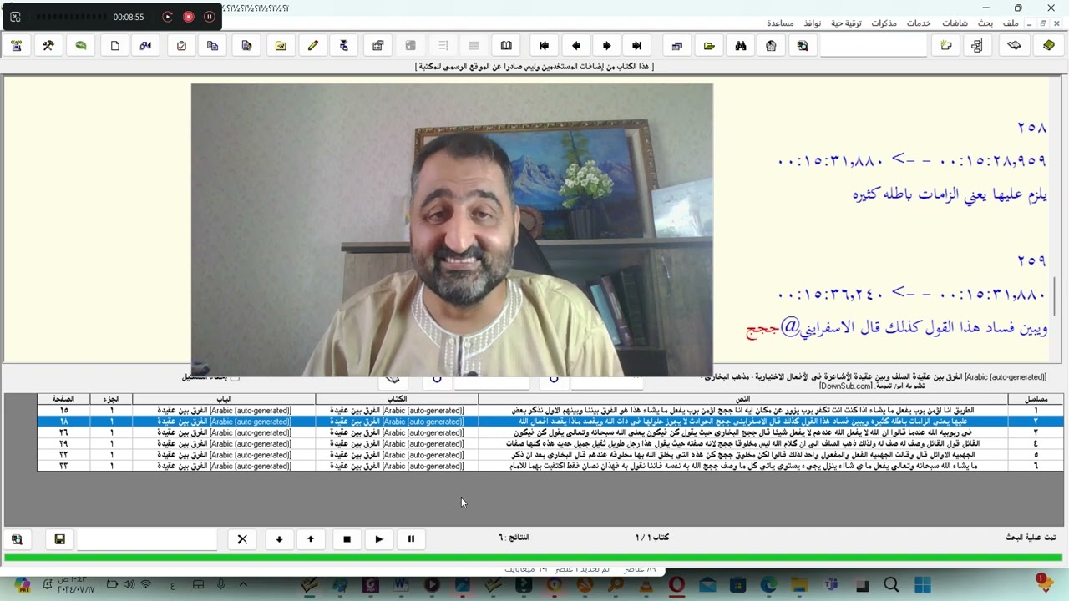Pause search with the bottom pause button
The image size is (1069, 601).
tap(411, 539)
